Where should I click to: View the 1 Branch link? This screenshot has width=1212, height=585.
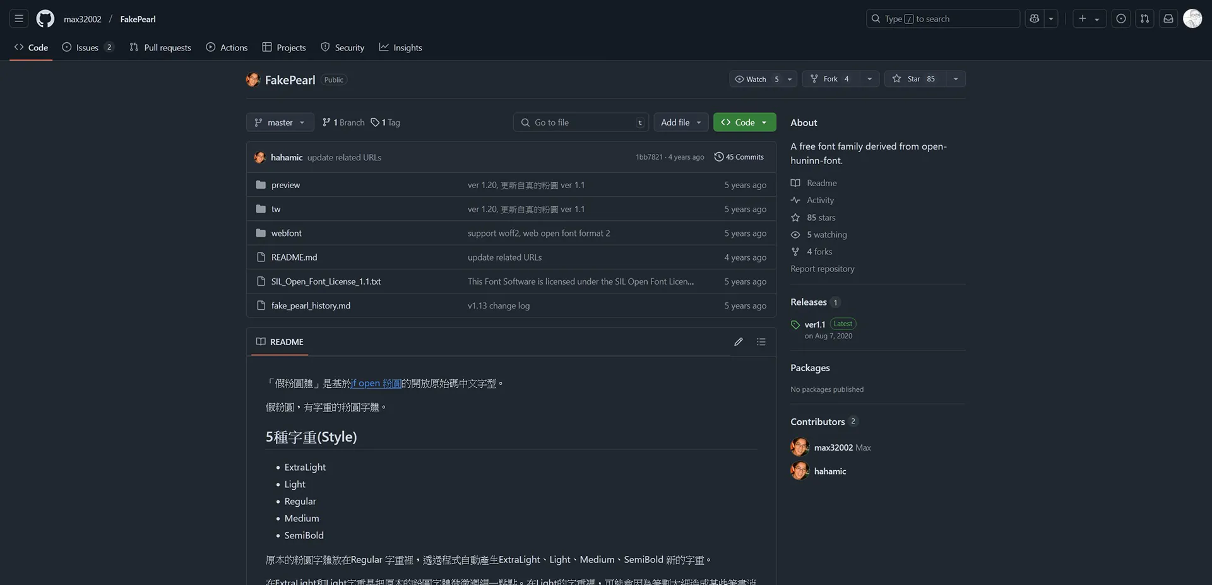click(343, 122)
